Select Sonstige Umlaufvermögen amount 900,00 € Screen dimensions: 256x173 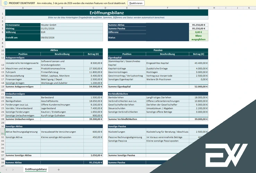coord(93,116)
